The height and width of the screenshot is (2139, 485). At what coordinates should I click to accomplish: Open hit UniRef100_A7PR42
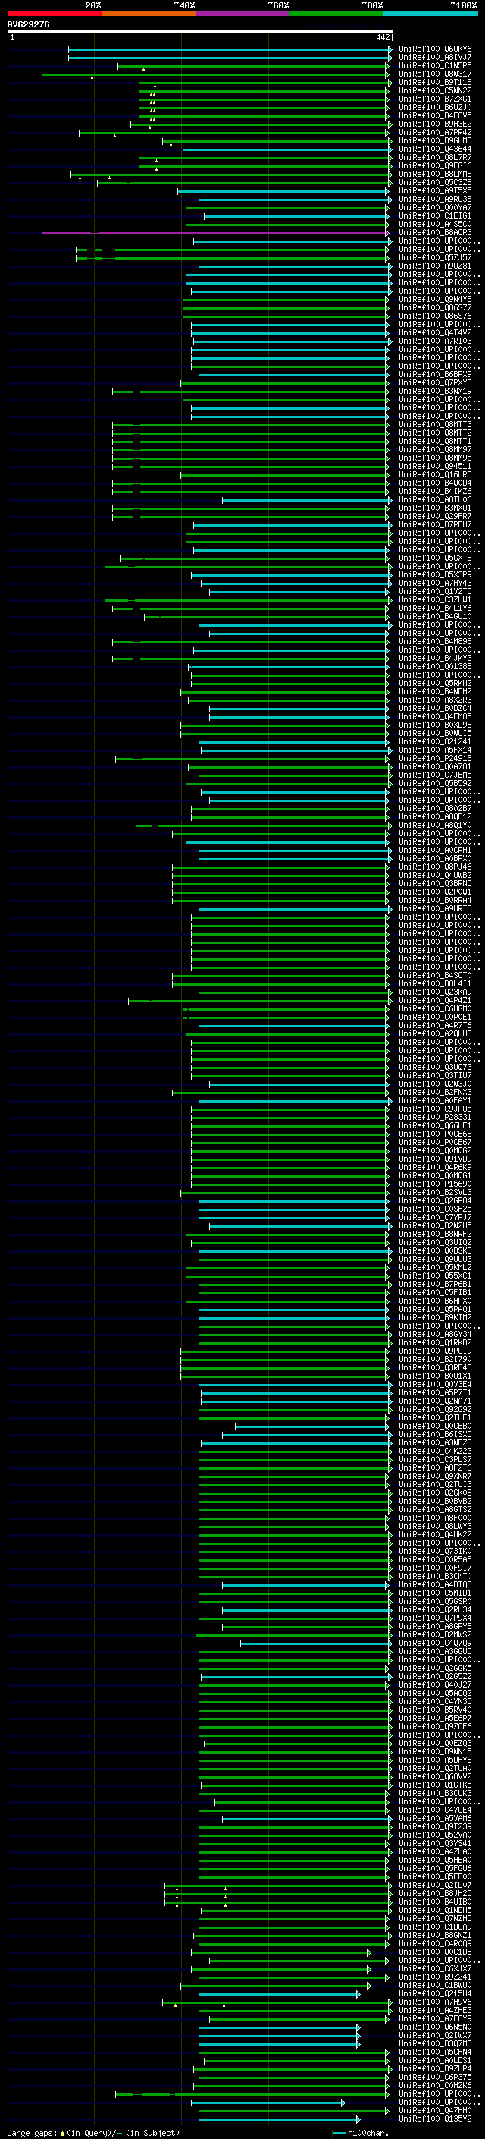tap(435, 133)
